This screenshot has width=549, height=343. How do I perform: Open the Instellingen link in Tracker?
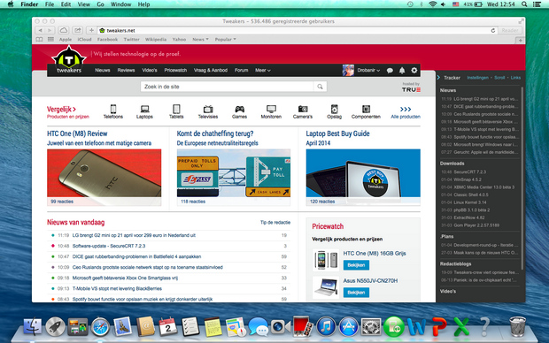click(477, 78)
